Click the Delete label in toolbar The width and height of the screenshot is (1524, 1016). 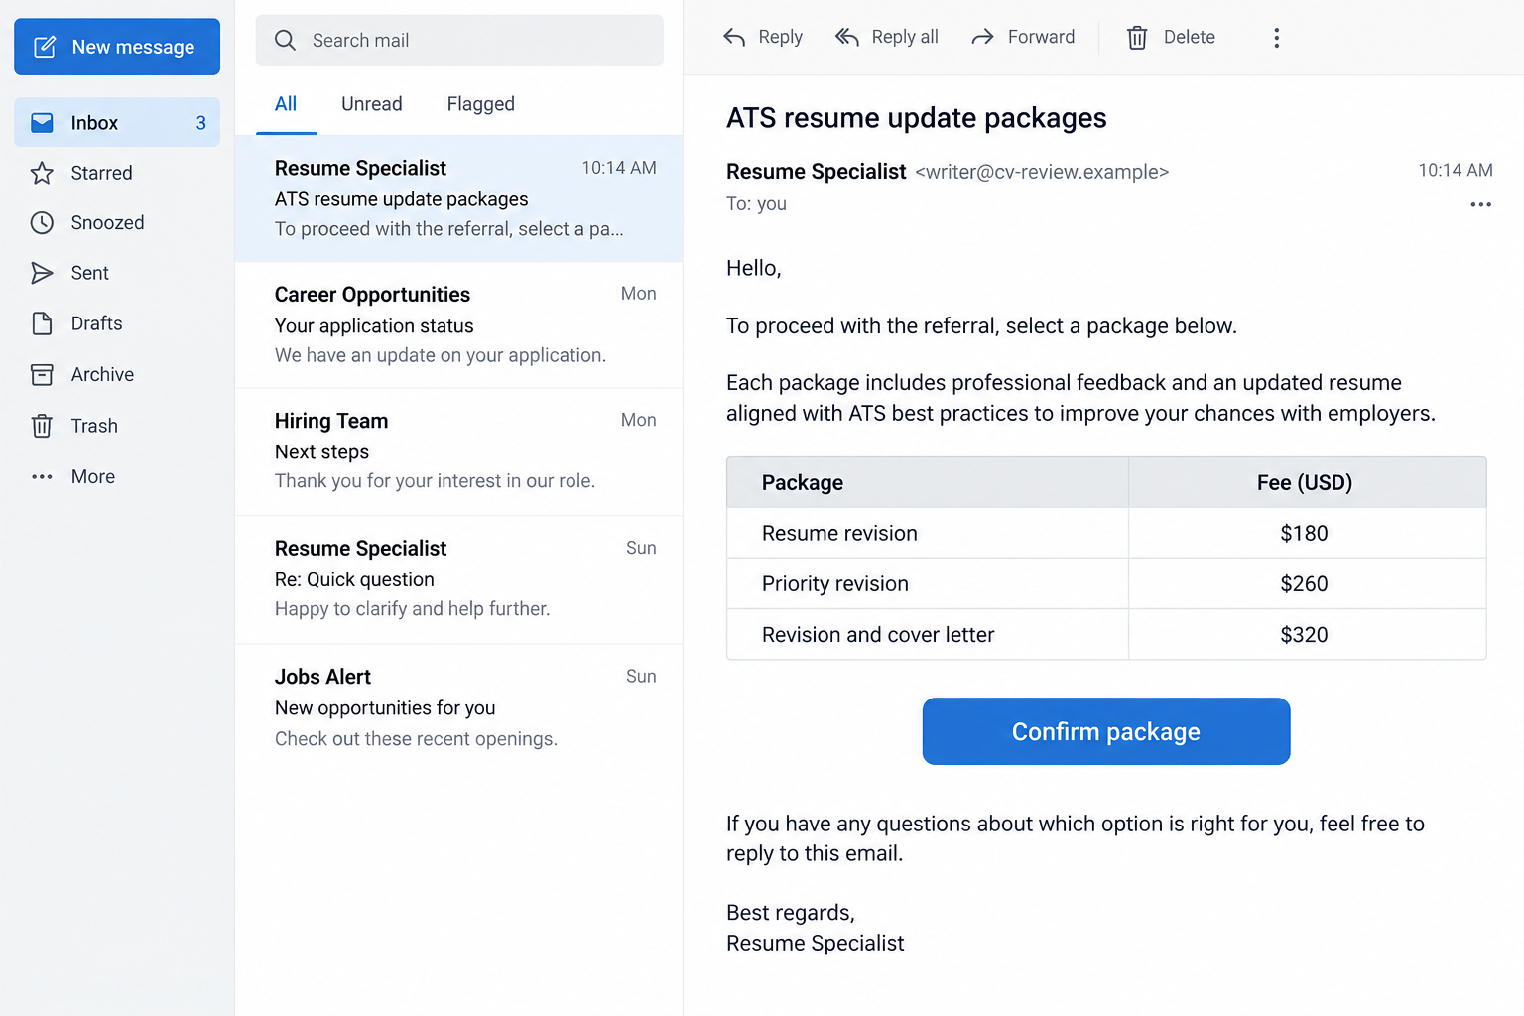tap(1189, 37)
